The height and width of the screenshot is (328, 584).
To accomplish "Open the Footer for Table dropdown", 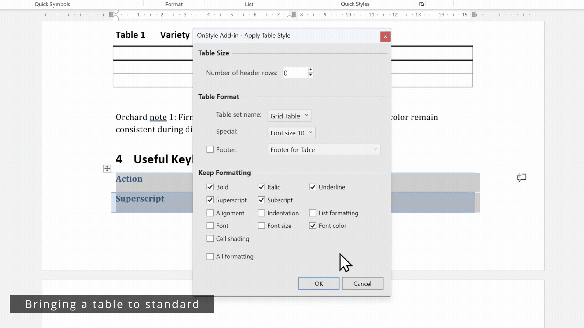I will (324, 149).
